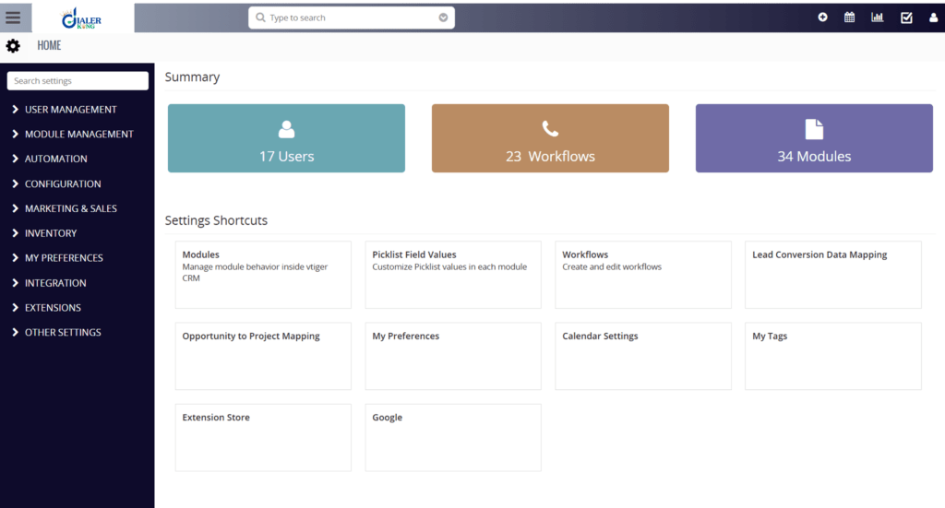The height and width of the screenshot is (508, 945).
Task: Open the Other Settings menu
Action: [63, 333]
